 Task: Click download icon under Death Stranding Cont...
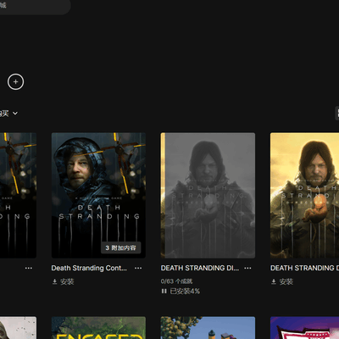tap(55, 281)
